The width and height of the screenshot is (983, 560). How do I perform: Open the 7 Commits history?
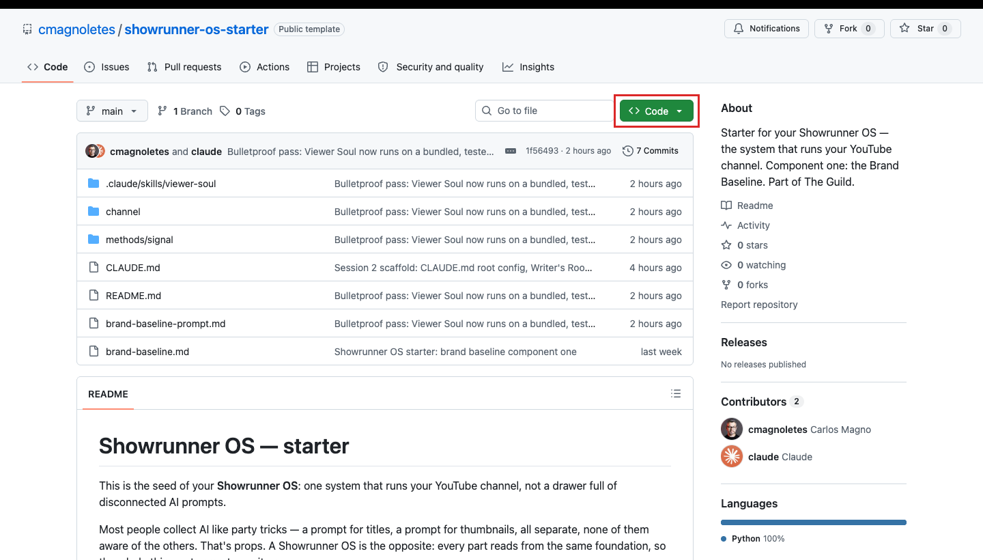[651, 151]
